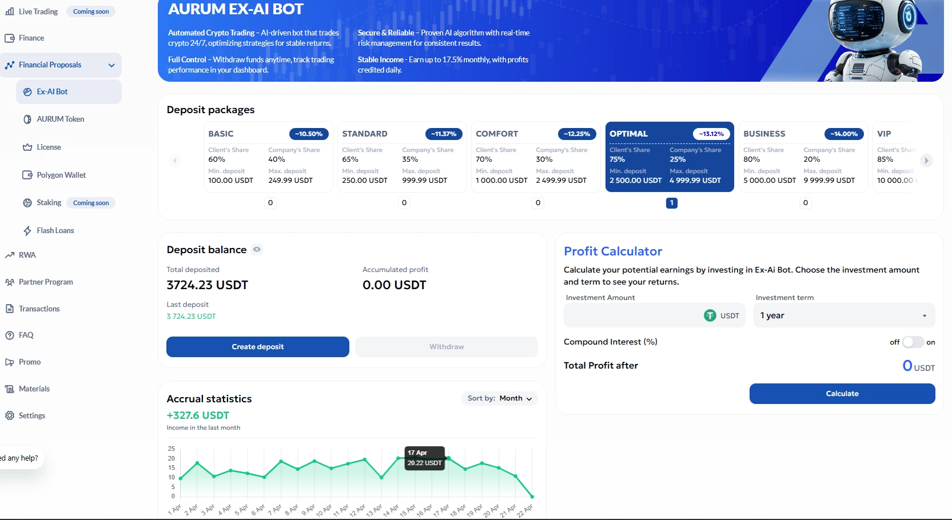Open the Finance menu item
The image size is (952, 520).
click(x=25, y=38)
